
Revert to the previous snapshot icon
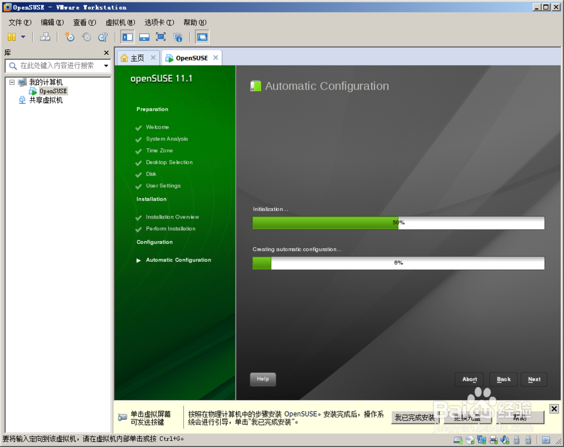click(x=86, y=37)
